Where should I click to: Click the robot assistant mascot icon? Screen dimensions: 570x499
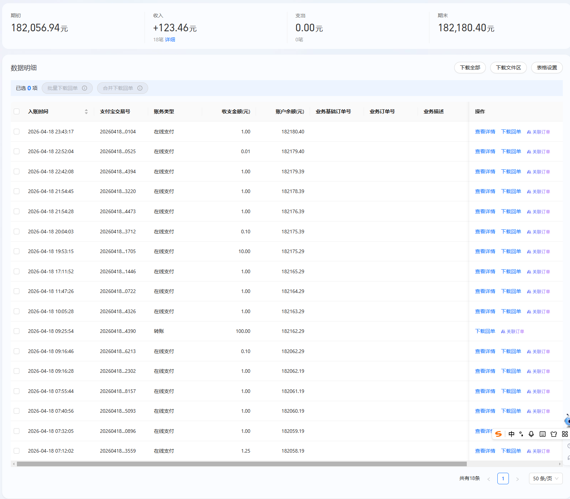coord(567,420)
